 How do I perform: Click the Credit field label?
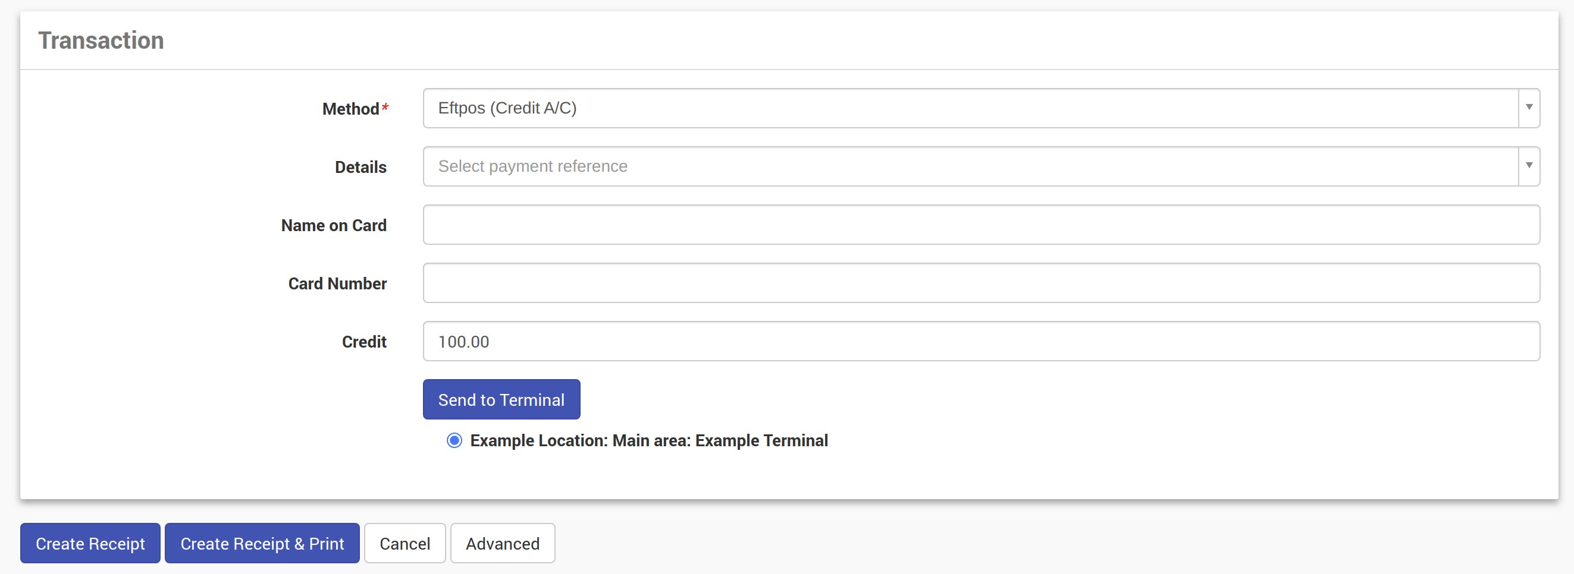[364, 342]
